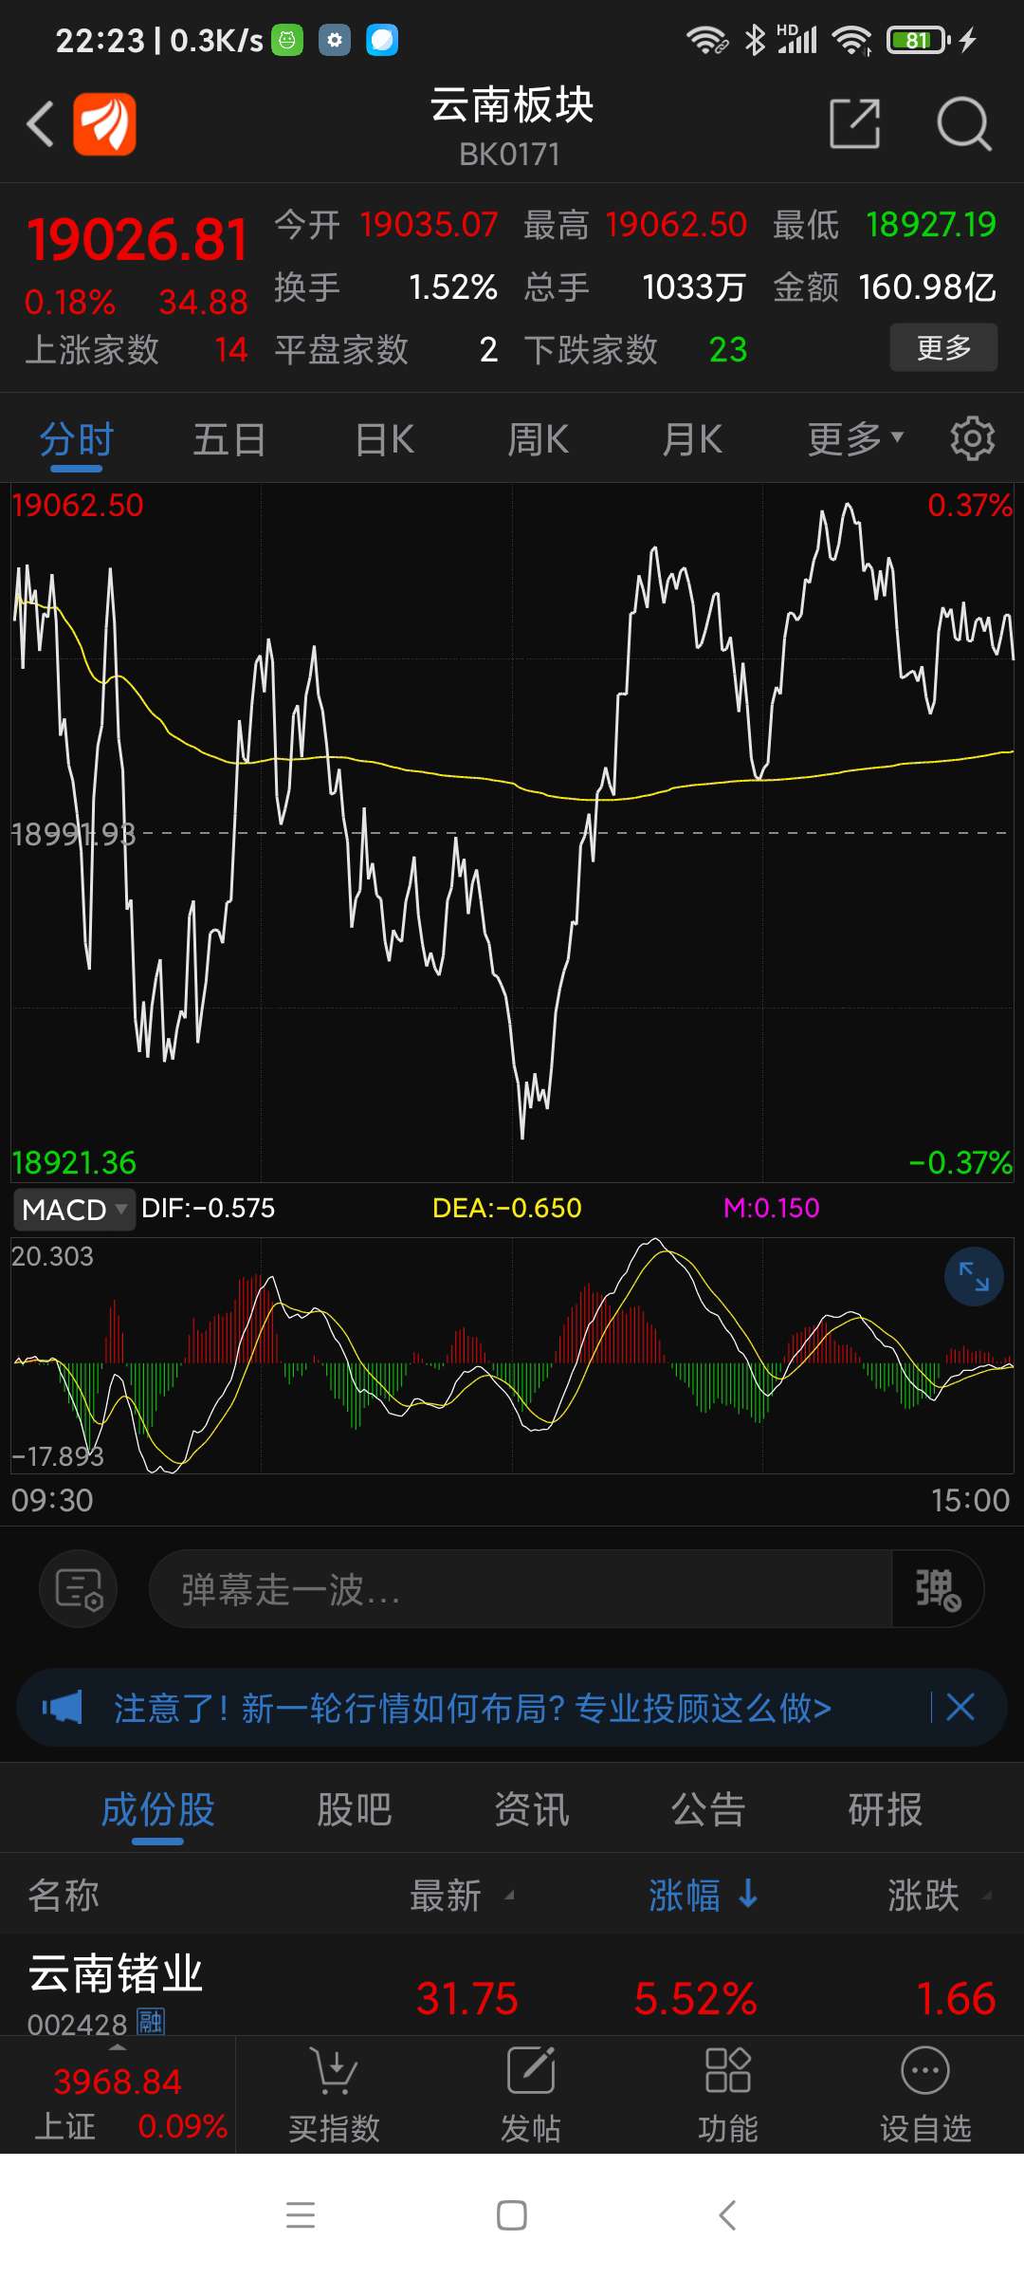Image resolution: width=1024 pixels, height=2277 pixels.
Task: Tap the 5.52% gain of 云南锗业
Action: (x=695, y=1998)
